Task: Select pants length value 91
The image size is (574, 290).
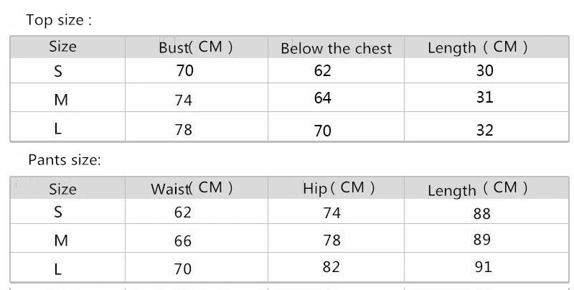Action: [483, 267]
